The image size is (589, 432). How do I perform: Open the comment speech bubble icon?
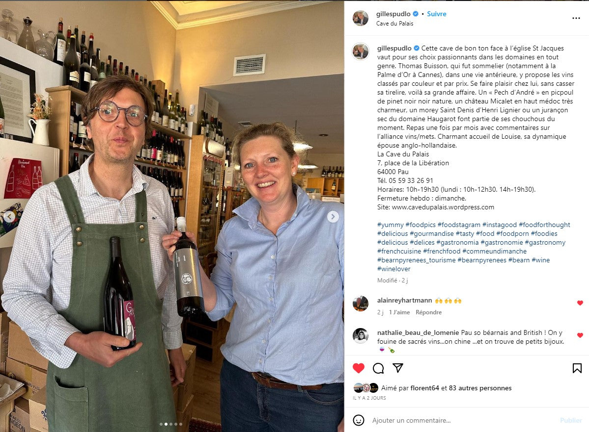378,368
